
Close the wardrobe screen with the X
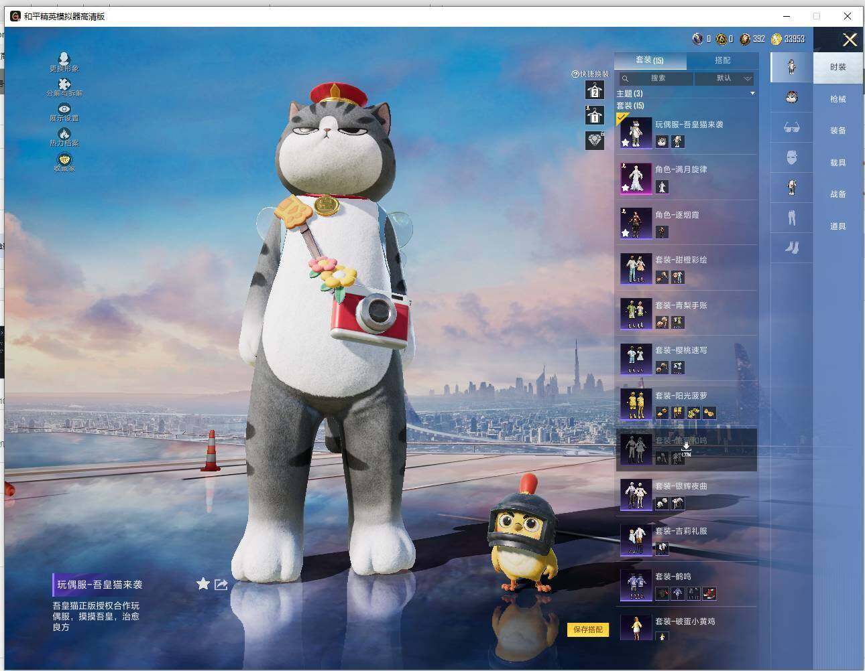(x=850, y=40)
